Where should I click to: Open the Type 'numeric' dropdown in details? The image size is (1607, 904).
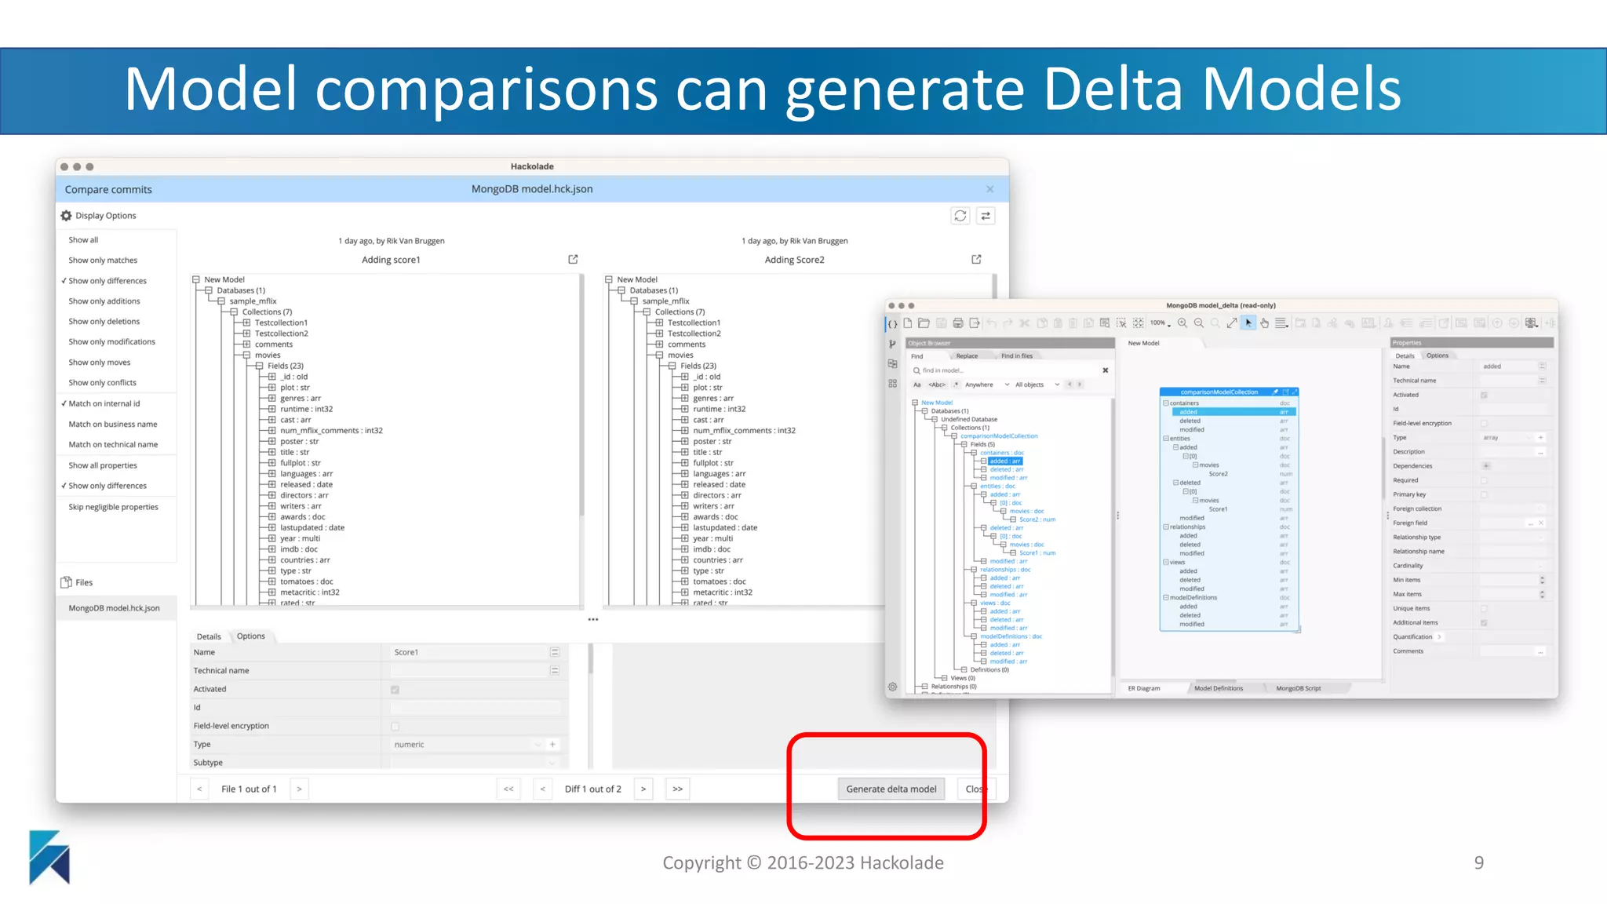pyautogui.click(x=537, y=745)
